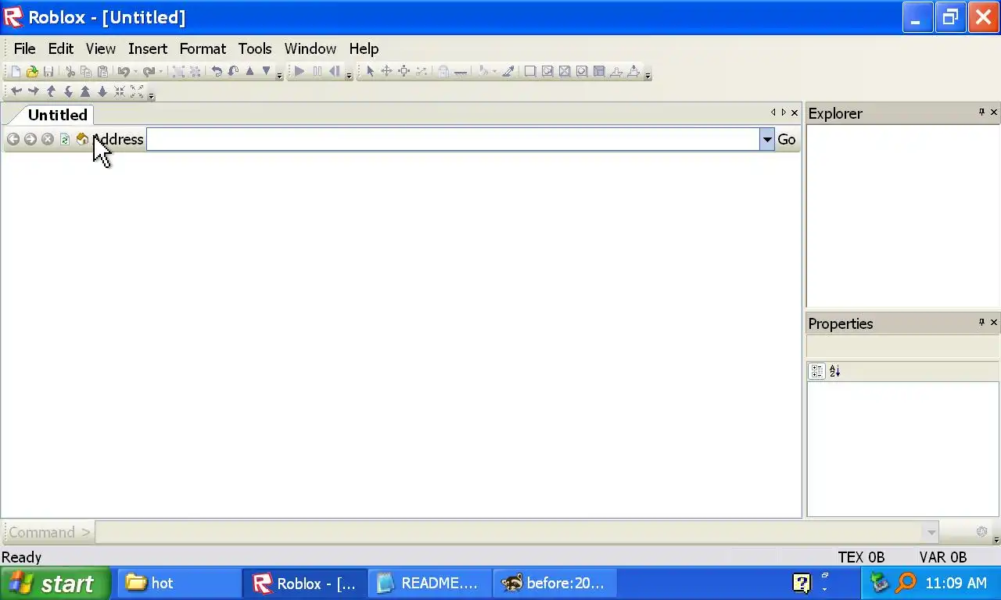Viewport: 1001px width, 600px height.
Task: Click the zoom extents collapse-arrows icon
Action: [x=120, y=91]
